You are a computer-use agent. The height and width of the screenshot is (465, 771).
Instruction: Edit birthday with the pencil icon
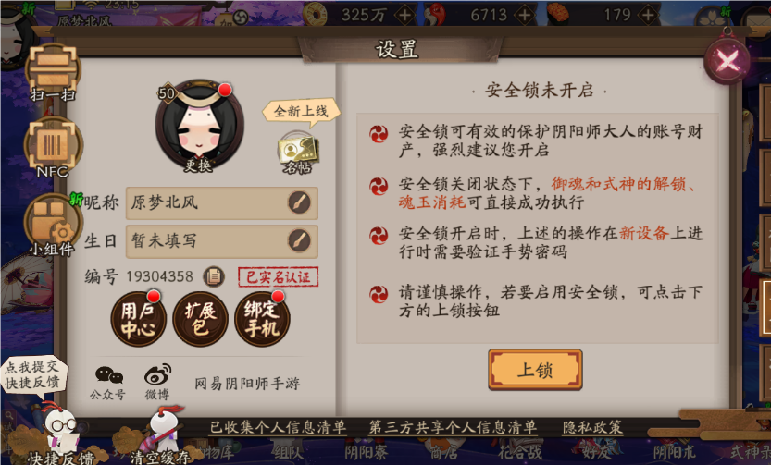[299, 240]
